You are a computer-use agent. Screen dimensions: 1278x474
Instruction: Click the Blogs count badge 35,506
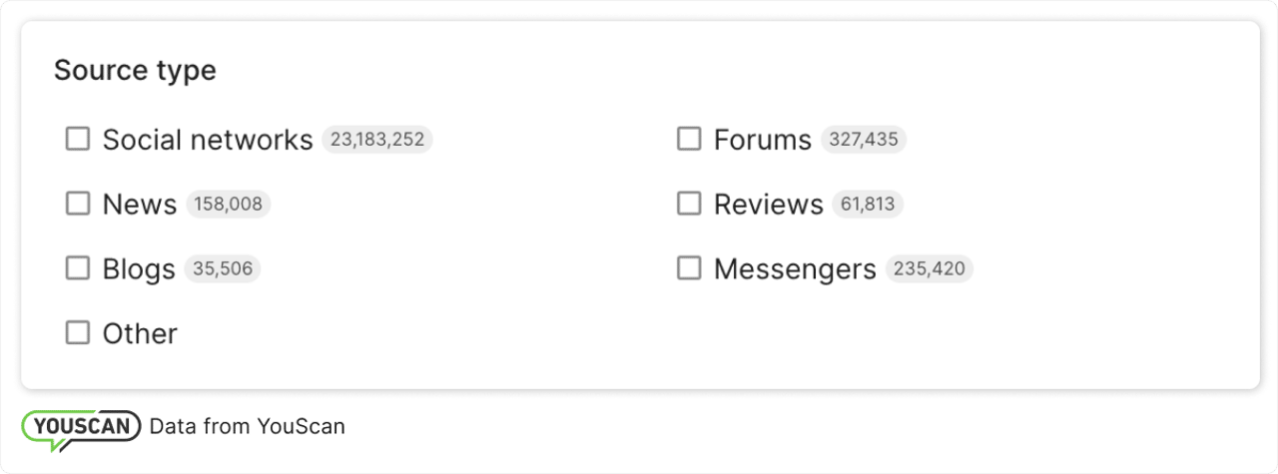(223, 269)
